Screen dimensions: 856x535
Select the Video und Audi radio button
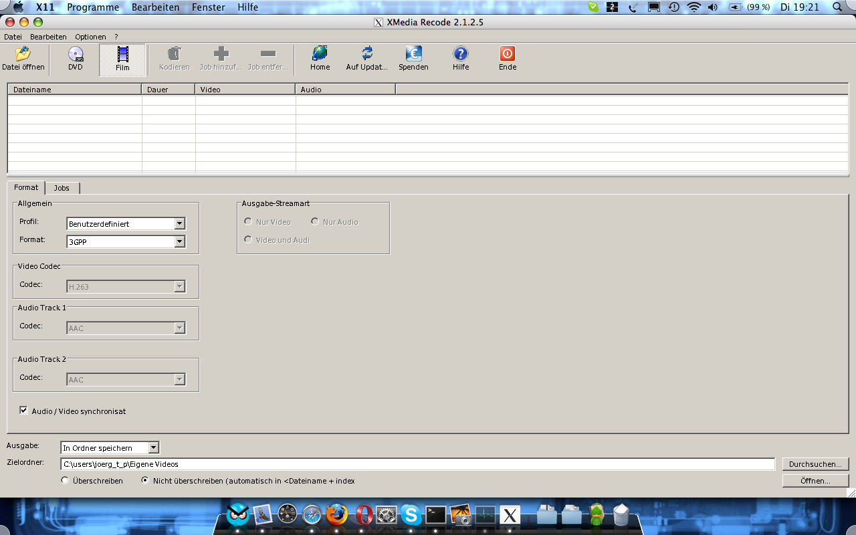click(x=248, y=239)
